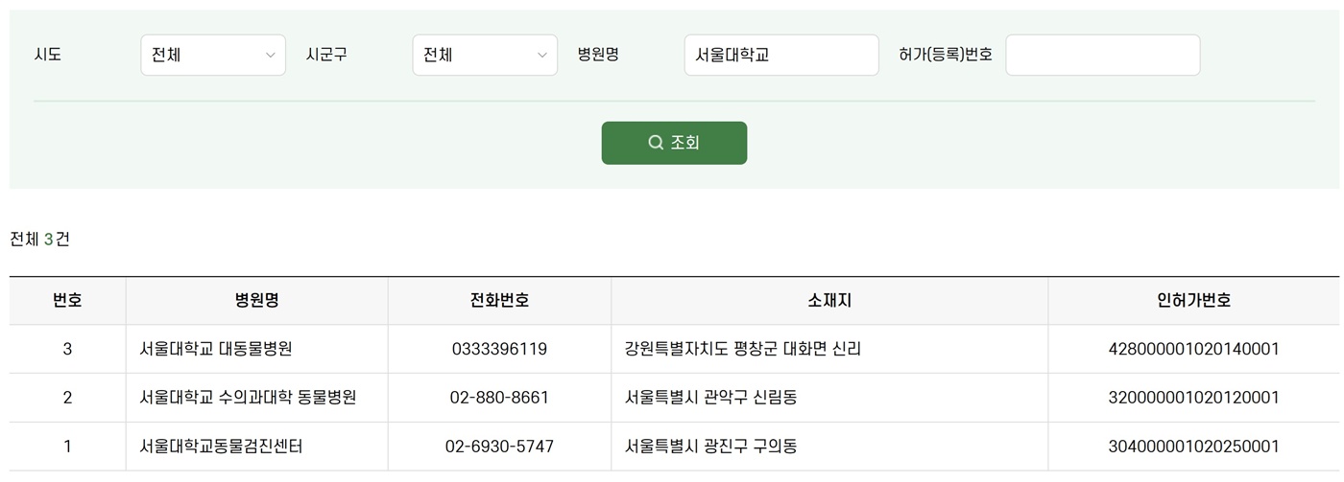Image resolution: width=1344 pixels, height=482 pixels.
Task: Click the 병원명 input field
Action: coord(780,55)
